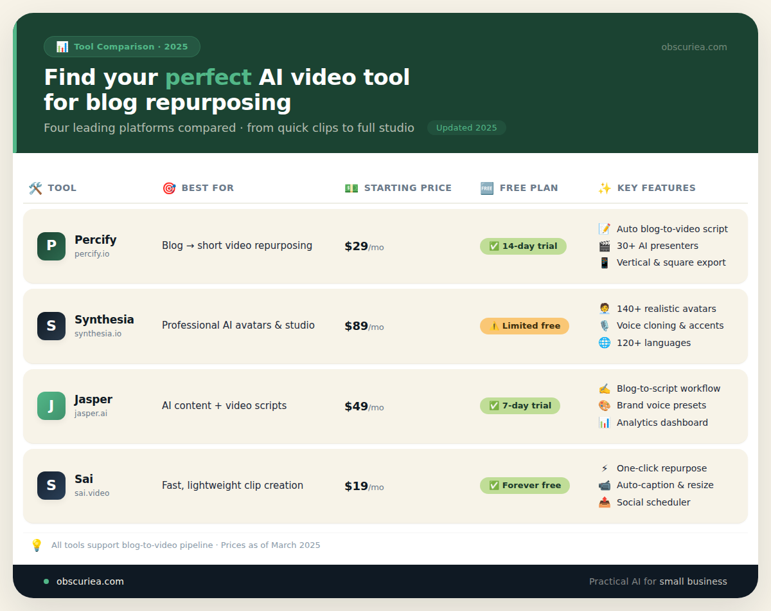Viewport: 771px width, 611px height.
Task: Click the Synthesia tool name
Action: (104, 320)
